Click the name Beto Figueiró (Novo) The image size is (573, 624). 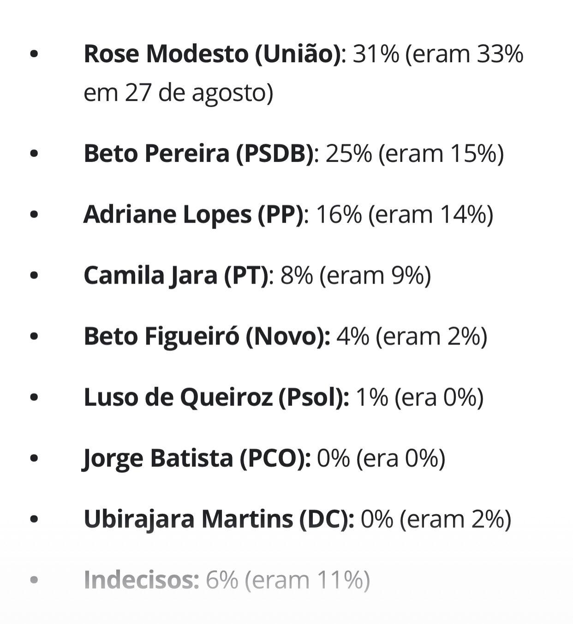206,336
